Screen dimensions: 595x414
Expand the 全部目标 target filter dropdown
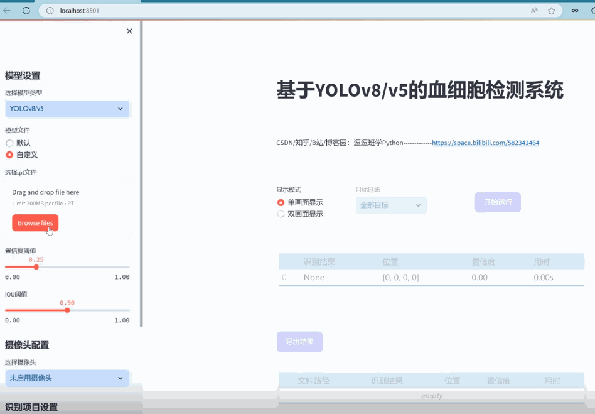[391, 205]
